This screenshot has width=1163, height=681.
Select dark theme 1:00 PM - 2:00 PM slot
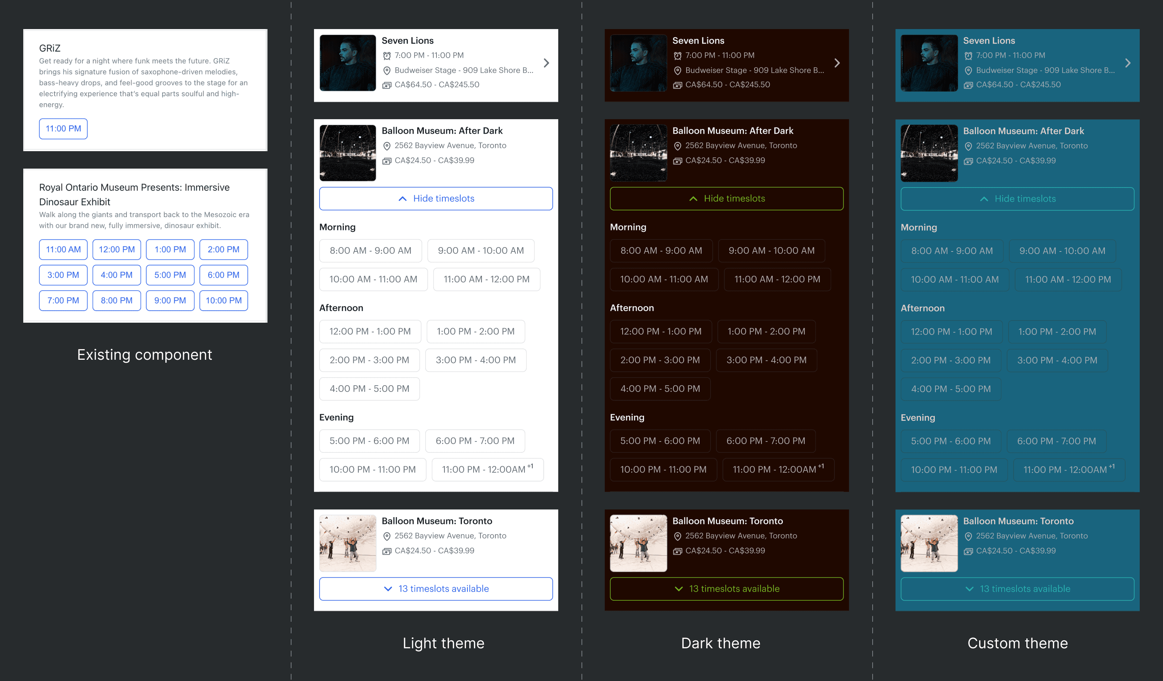click(x=766, y=331)
